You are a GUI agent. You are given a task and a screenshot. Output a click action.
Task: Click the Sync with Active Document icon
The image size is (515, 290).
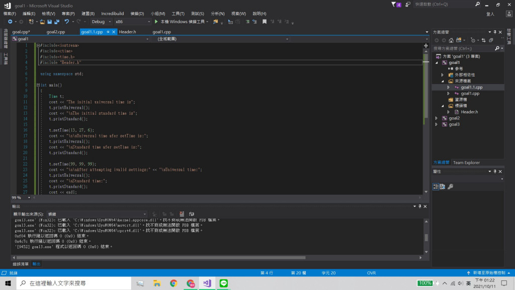click(483, 40)
